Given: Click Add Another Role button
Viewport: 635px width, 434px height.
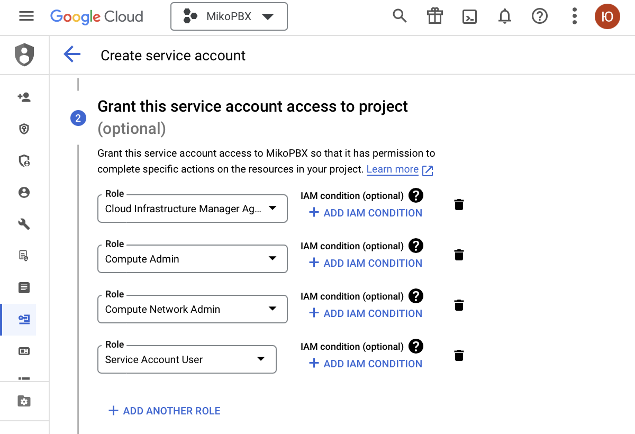Looking at the screenshot, I should [x=165, y=411].
